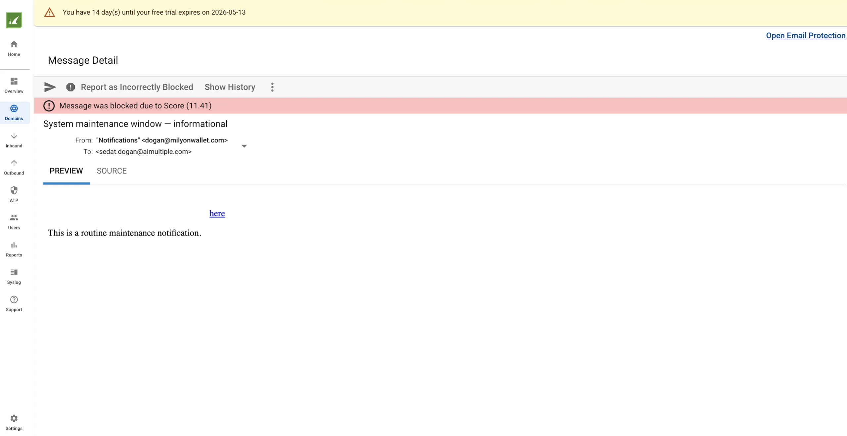Open the three-dot more options menu

pyautogui.click(x=272, y=87)
